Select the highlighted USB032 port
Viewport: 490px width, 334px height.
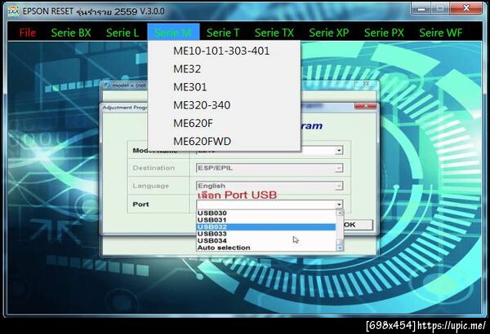(266, 226)
